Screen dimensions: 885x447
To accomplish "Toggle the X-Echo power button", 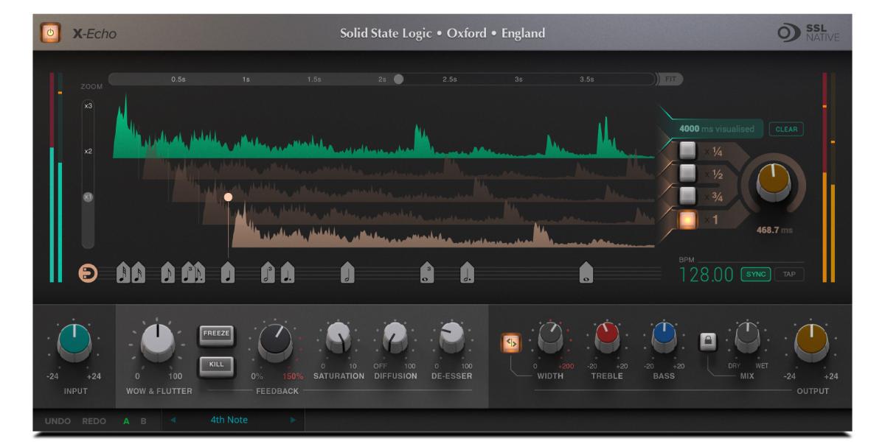I will (51, 32).
